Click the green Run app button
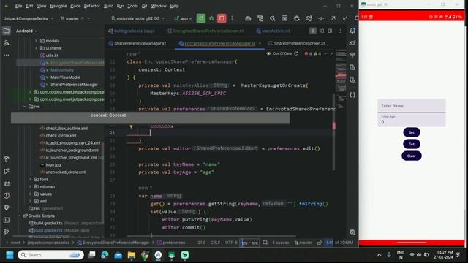 coord(201,18)
